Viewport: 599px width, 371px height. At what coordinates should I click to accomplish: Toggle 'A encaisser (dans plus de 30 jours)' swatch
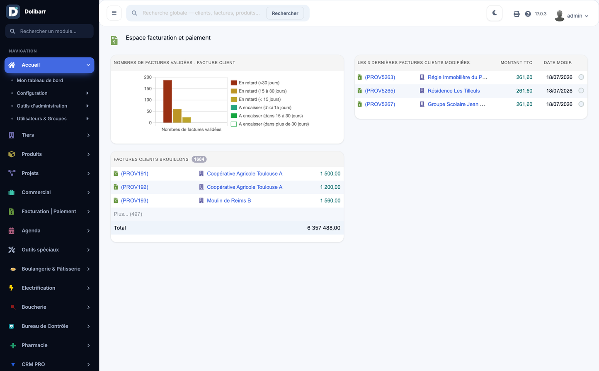[234, 124]
